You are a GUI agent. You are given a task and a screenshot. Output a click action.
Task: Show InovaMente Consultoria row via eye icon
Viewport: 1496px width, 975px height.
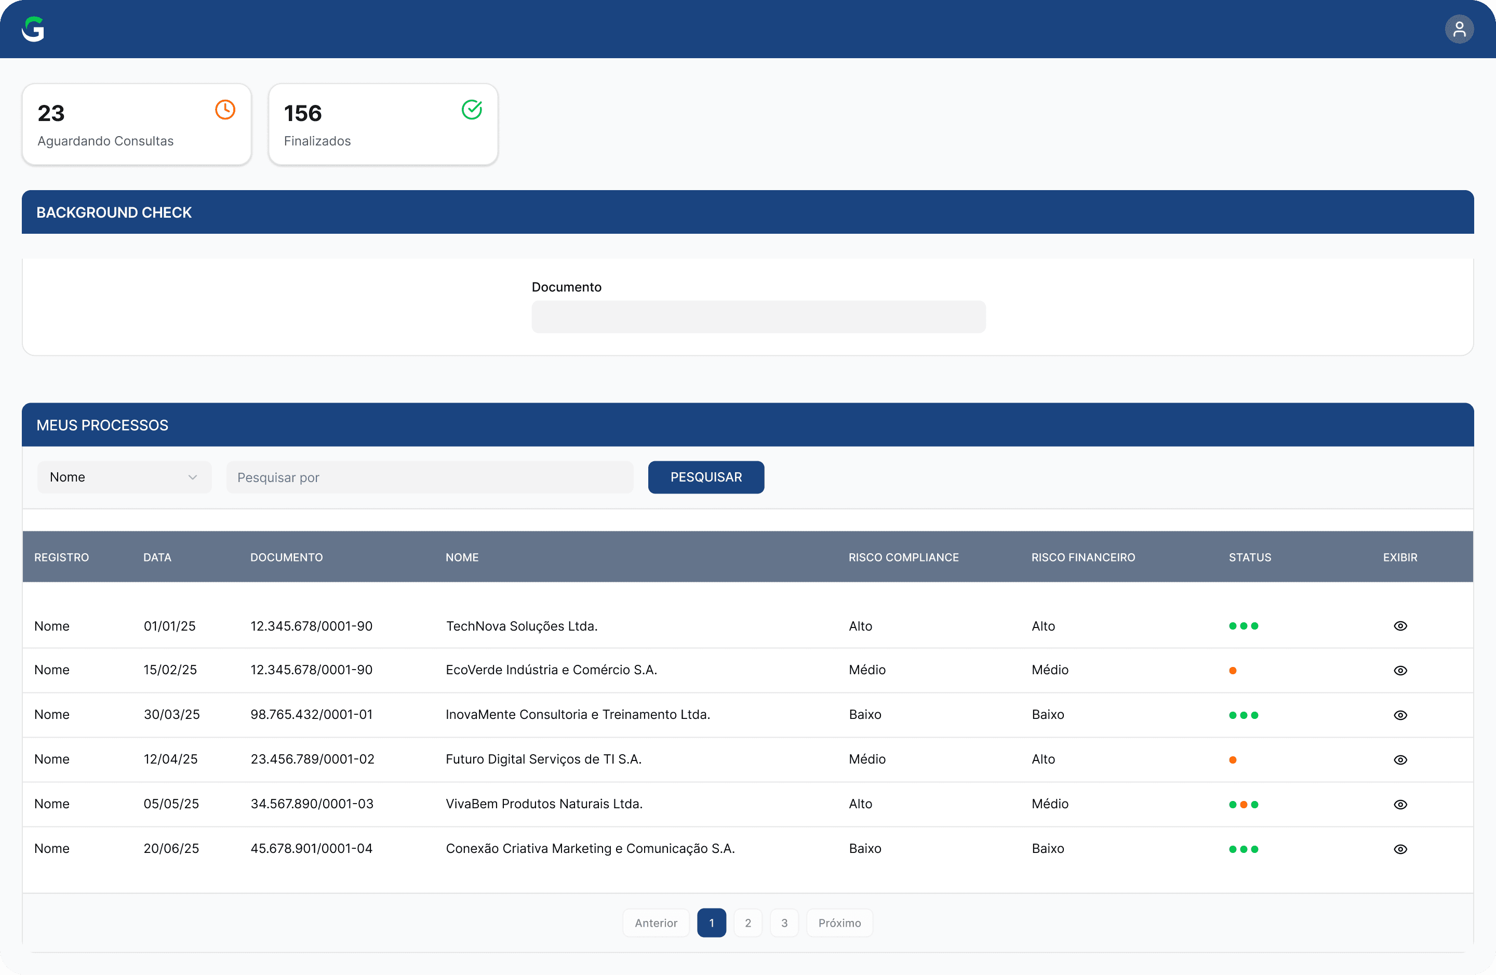tap(1400, 715)
